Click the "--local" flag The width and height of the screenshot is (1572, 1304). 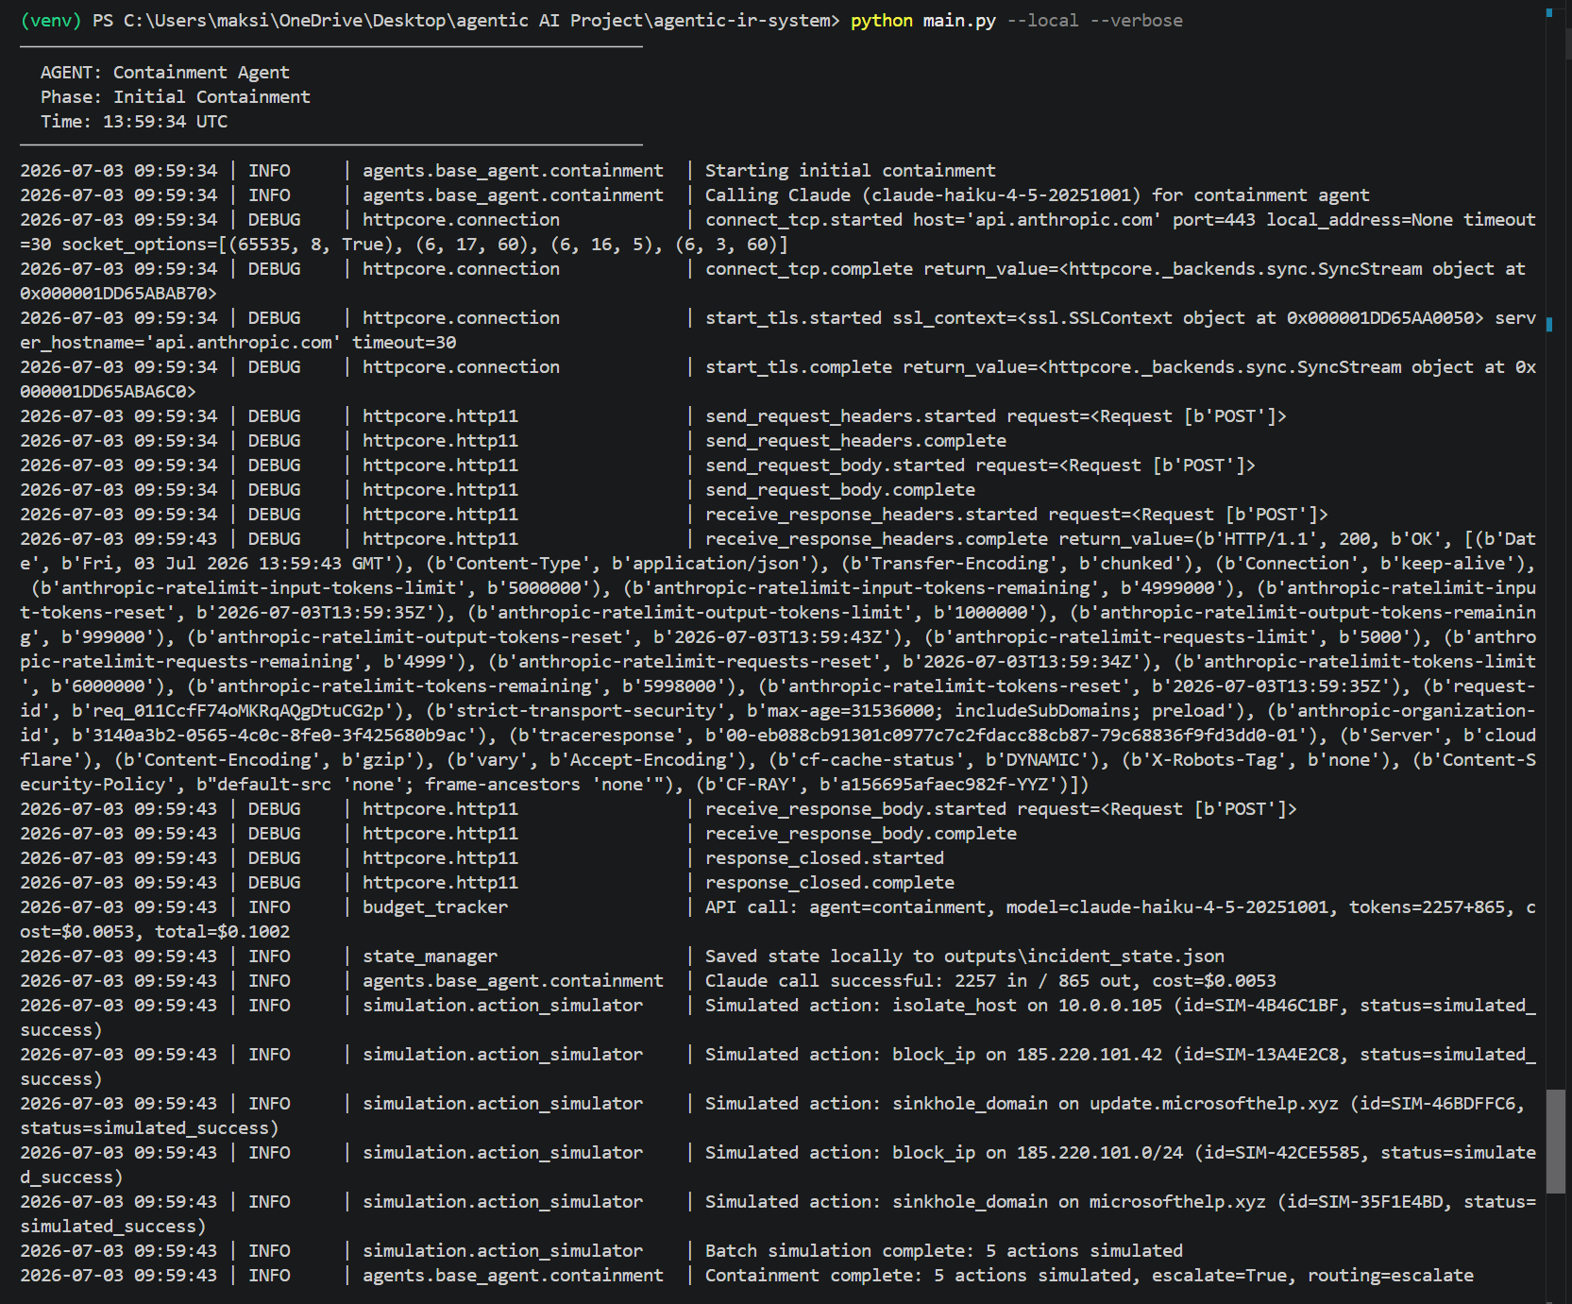coord(1042,21)
